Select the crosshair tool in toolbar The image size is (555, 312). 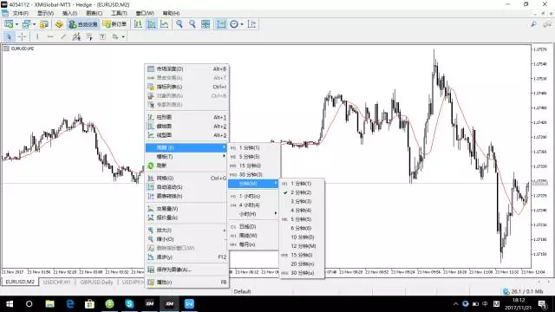pyautogui.click(x=22, y=36)
